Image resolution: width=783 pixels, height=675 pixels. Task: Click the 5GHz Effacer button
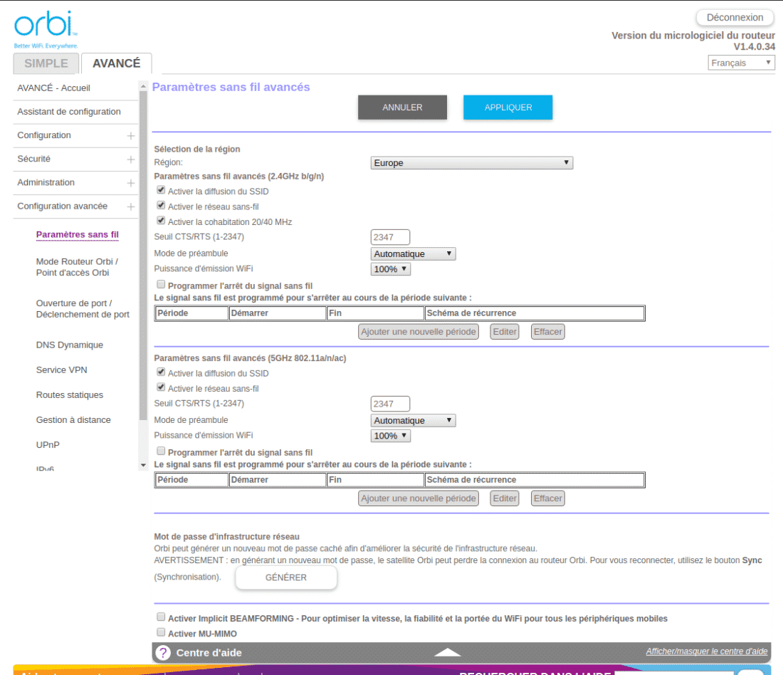point(548,498)
